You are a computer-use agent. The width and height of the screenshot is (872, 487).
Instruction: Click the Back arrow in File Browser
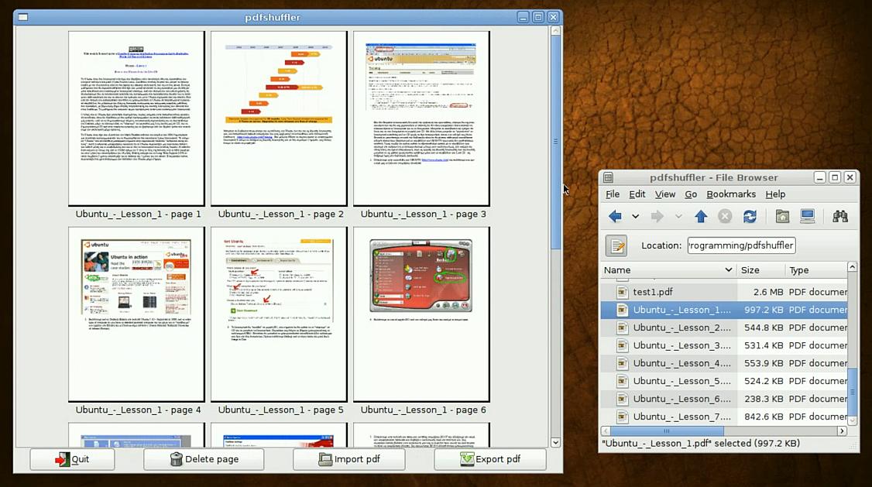point(615,216)
